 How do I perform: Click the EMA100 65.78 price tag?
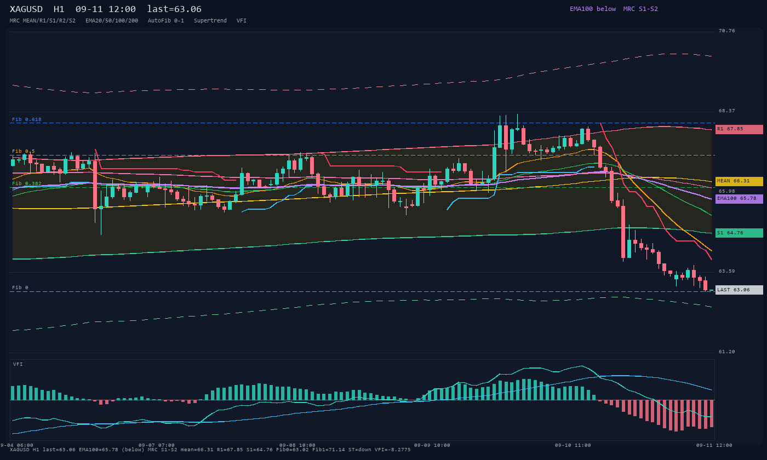(739, 199)
